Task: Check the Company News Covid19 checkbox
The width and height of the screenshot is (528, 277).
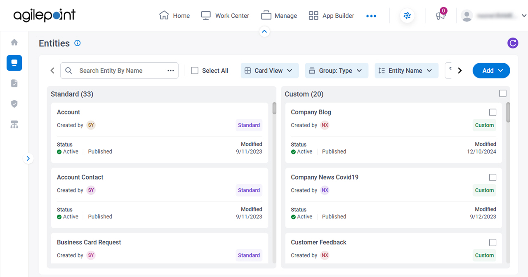Action: 493,178
